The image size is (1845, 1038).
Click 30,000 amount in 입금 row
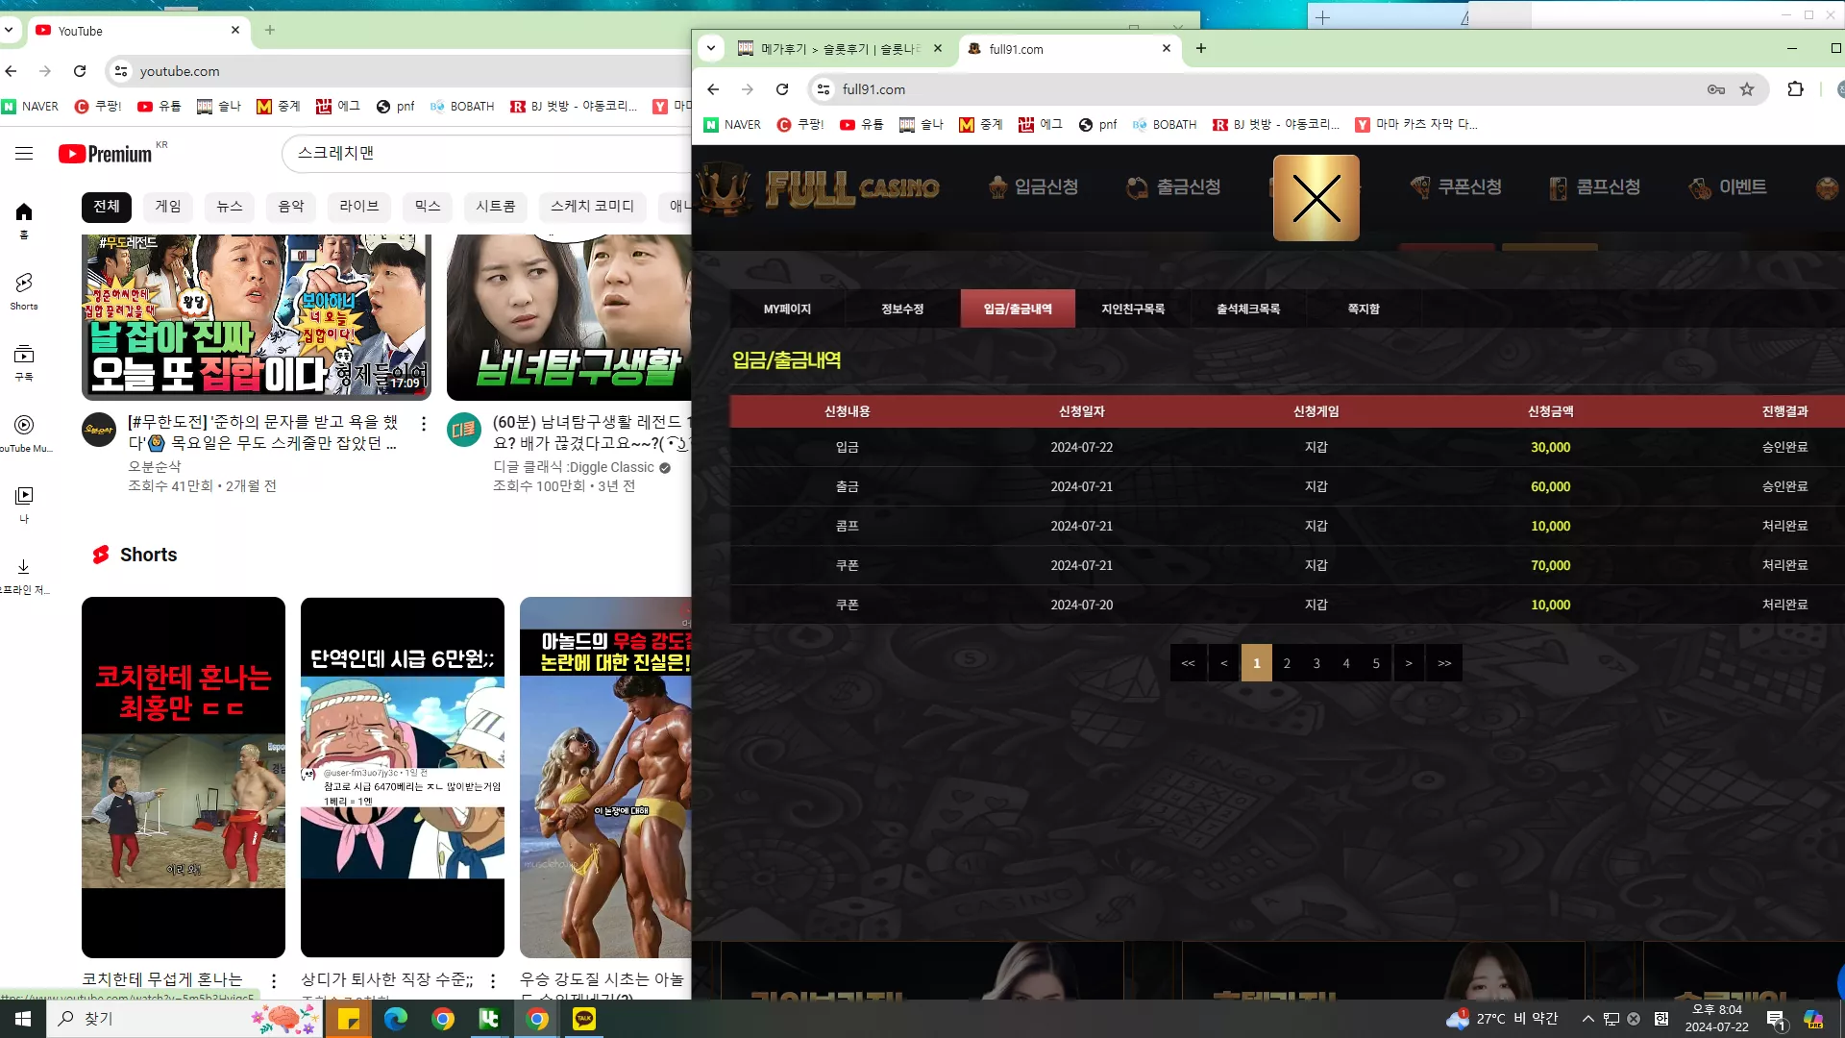(1551, 448)
